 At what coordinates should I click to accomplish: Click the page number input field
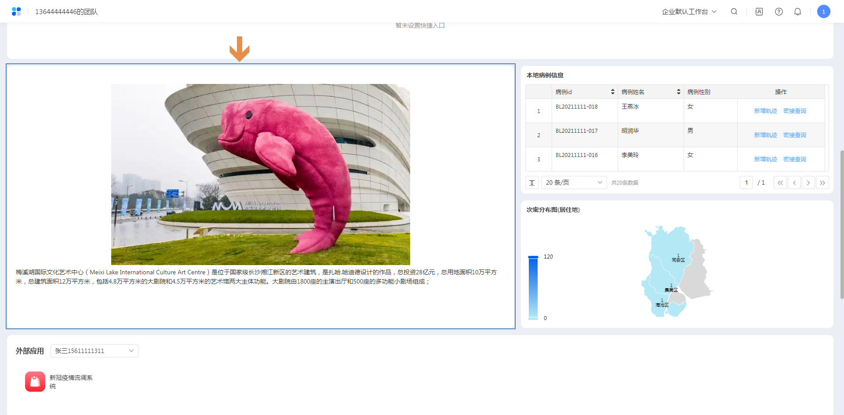(746, 182)
